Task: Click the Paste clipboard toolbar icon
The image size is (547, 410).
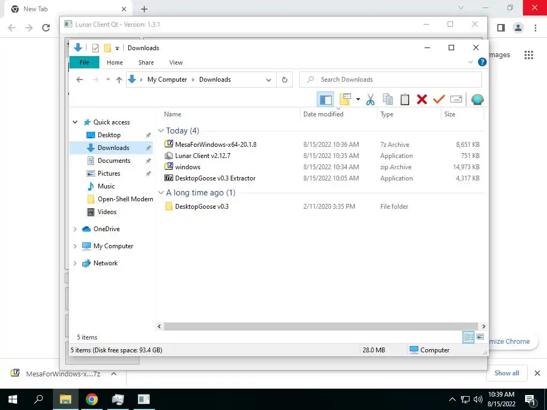Action: pos(405,100)
